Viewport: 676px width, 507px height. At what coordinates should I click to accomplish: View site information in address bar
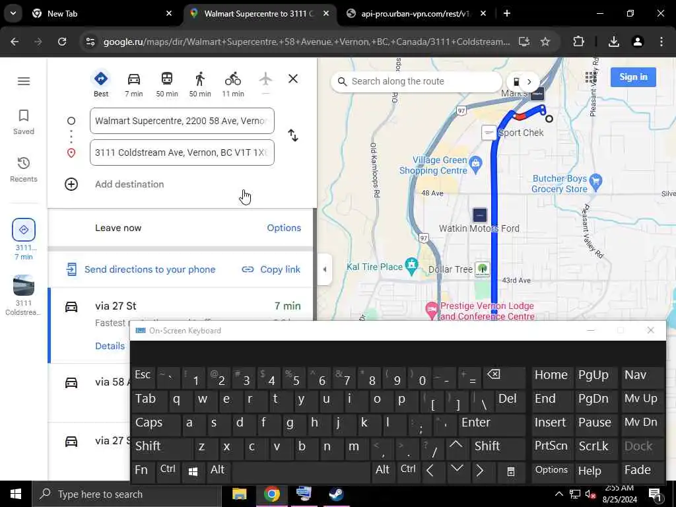(90, 42)
